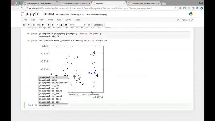Run cell and select below icon

[57, 25]
